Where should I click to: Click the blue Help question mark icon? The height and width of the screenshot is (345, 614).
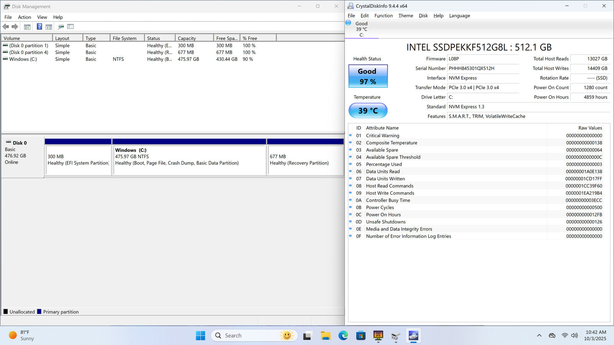click(x=39, y=27)
